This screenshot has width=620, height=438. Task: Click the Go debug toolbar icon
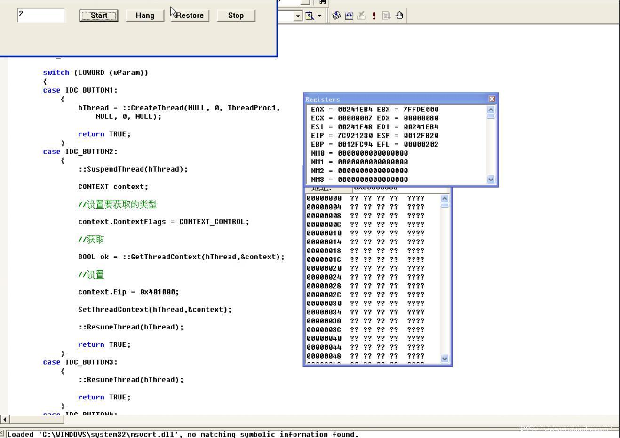386,16
